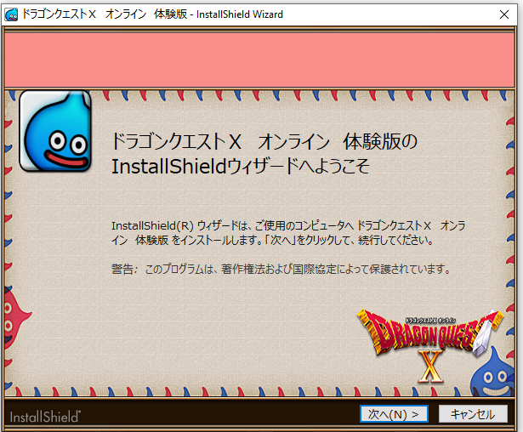The height and width of the screenshot is (432, 523).
Task: Click the heading line 'ドラゴンクエストX オンライン 体験版の'
Action: (264, 141)
